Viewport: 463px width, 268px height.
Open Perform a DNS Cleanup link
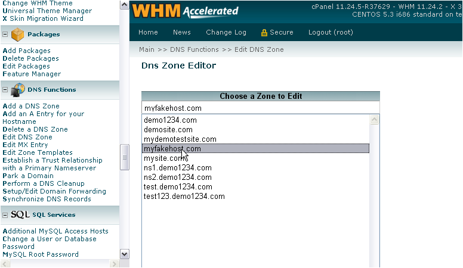pos(44,183)
